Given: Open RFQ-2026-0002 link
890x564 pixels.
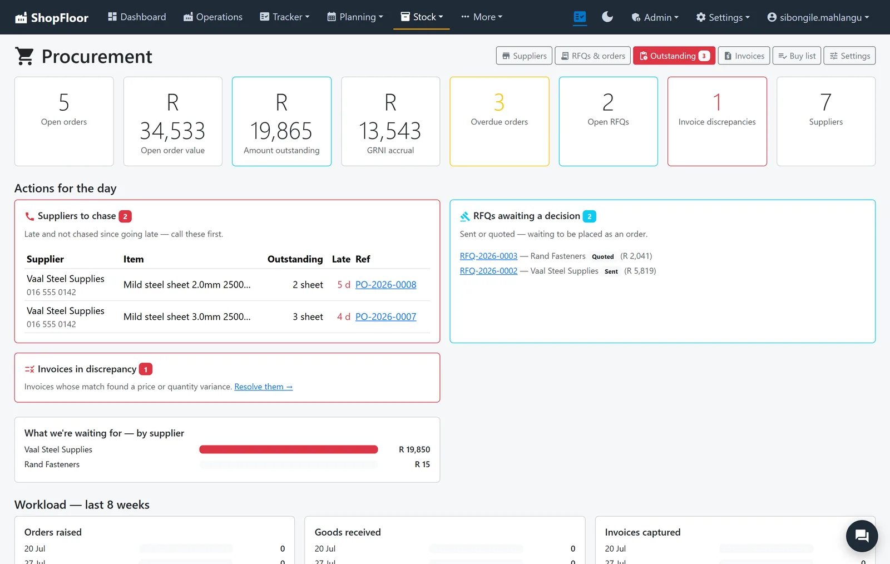Looking at the screenshot, I should pos(488,271).
